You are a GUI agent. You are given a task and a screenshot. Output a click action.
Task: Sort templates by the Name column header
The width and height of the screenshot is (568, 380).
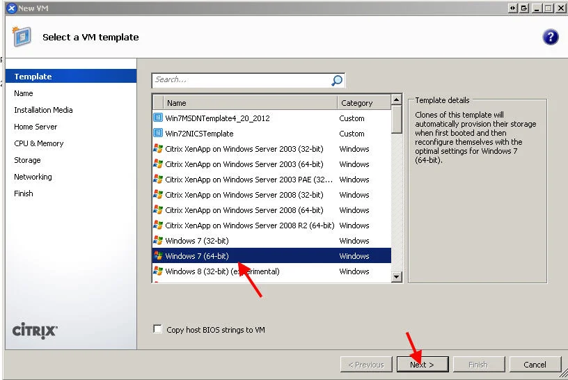251,103
